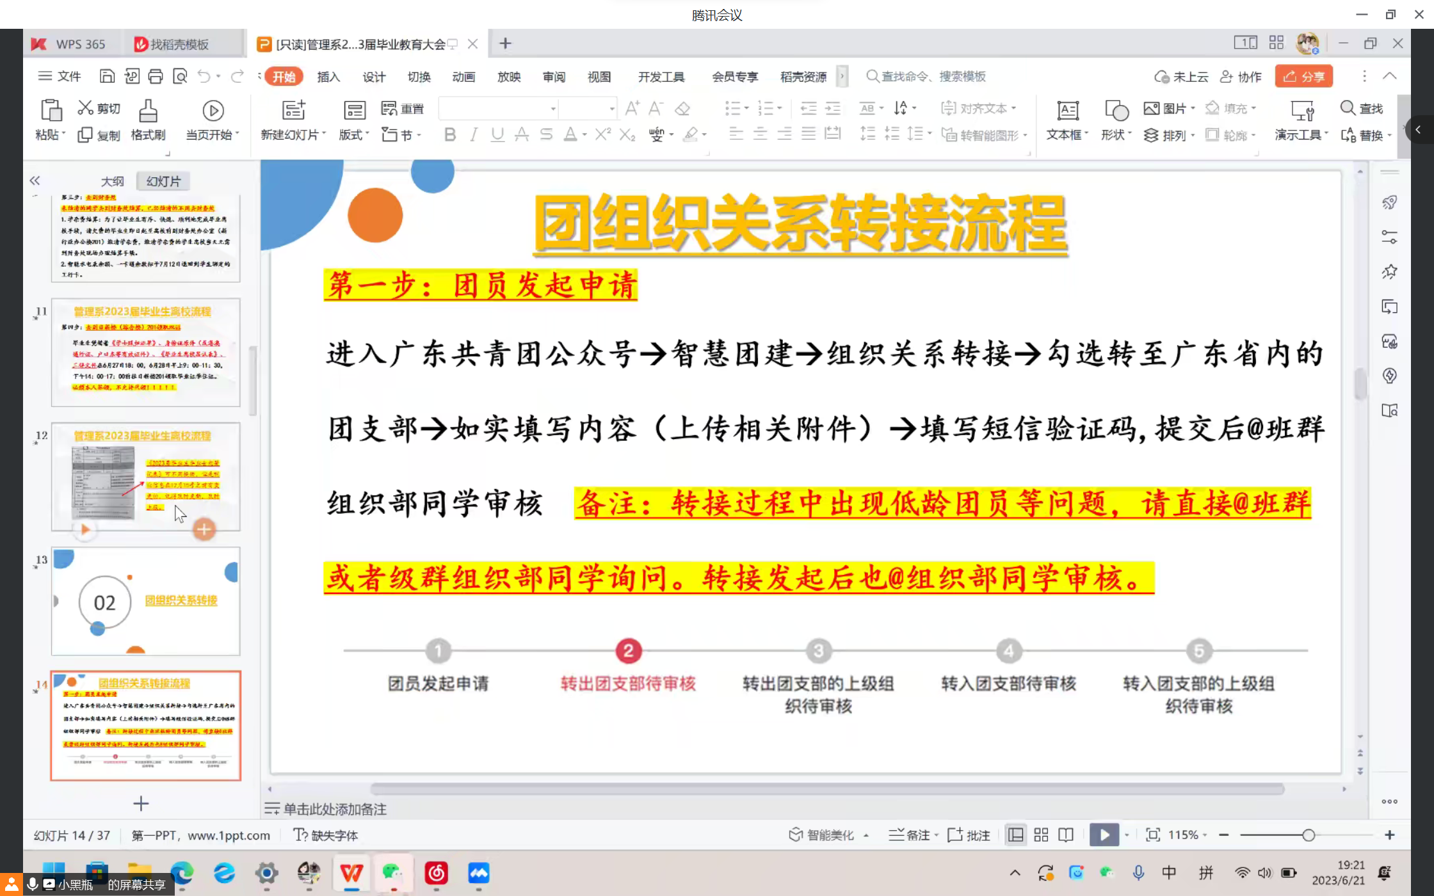Switch to the Review (审阅) tab
This screenshot has width=1434, height=896.
point(554,77)
